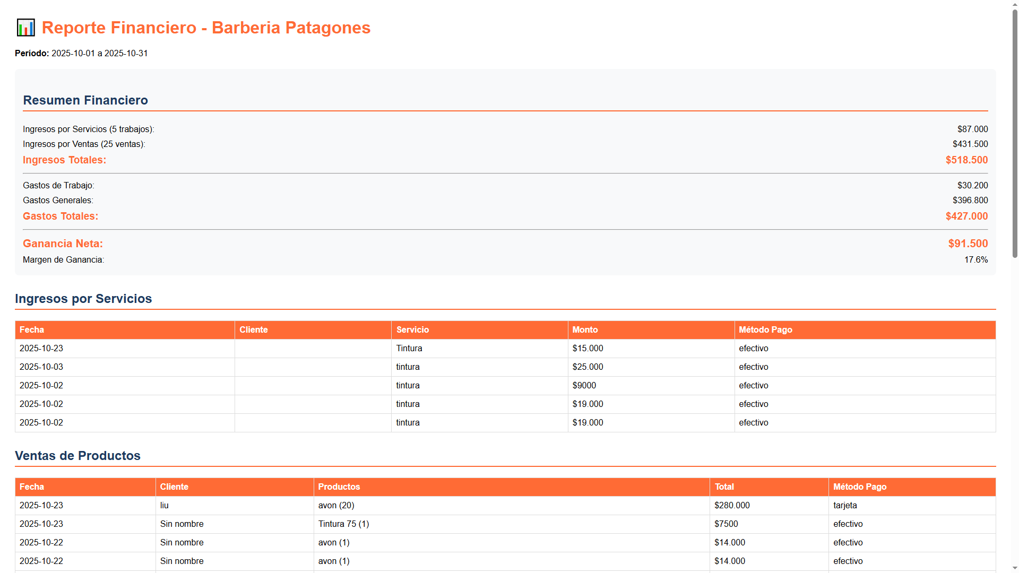Click the Periodo date range text
This screenshot has width=1019, height=573.
81,53
